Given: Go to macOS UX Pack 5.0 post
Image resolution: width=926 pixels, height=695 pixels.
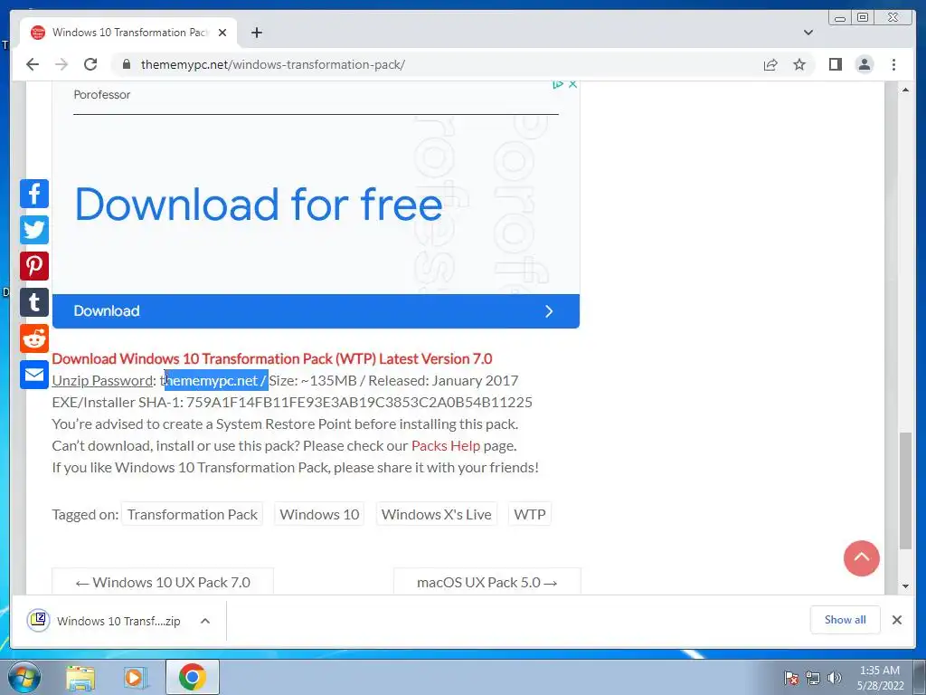Looking at the screenshot, I should pos(487,582).
